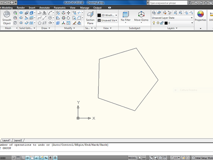The image size is (213, 160).
Task: Expand the Draw panel
Action: coord(46,28)
